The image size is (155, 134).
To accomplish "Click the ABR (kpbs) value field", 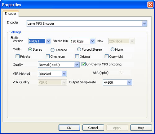I will [x=122, y=72].
